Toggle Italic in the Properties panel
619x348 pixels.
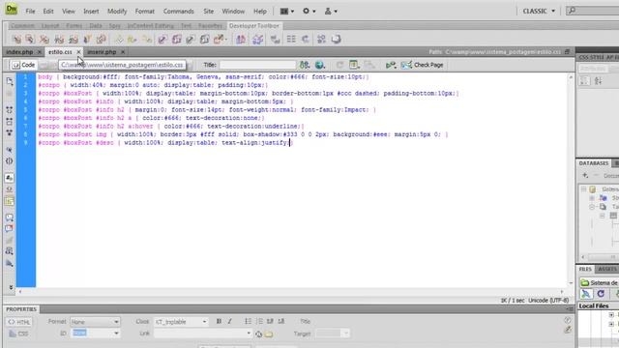point(229,322)
